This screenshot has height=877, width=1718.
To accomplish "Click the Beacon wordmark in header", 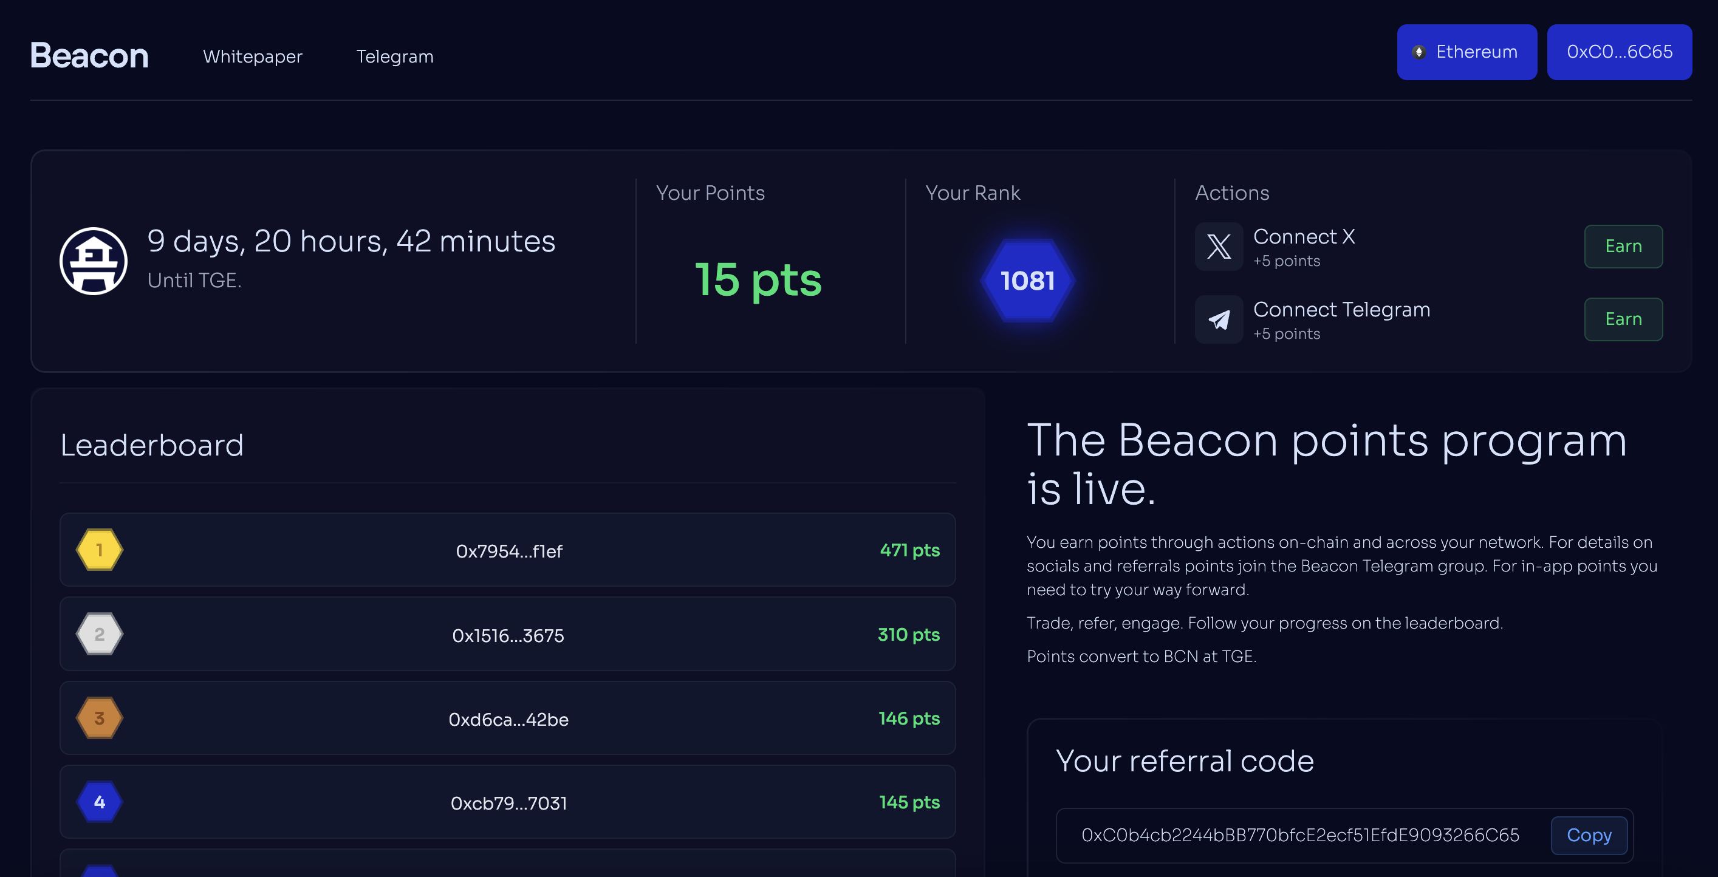I will 89,56.
